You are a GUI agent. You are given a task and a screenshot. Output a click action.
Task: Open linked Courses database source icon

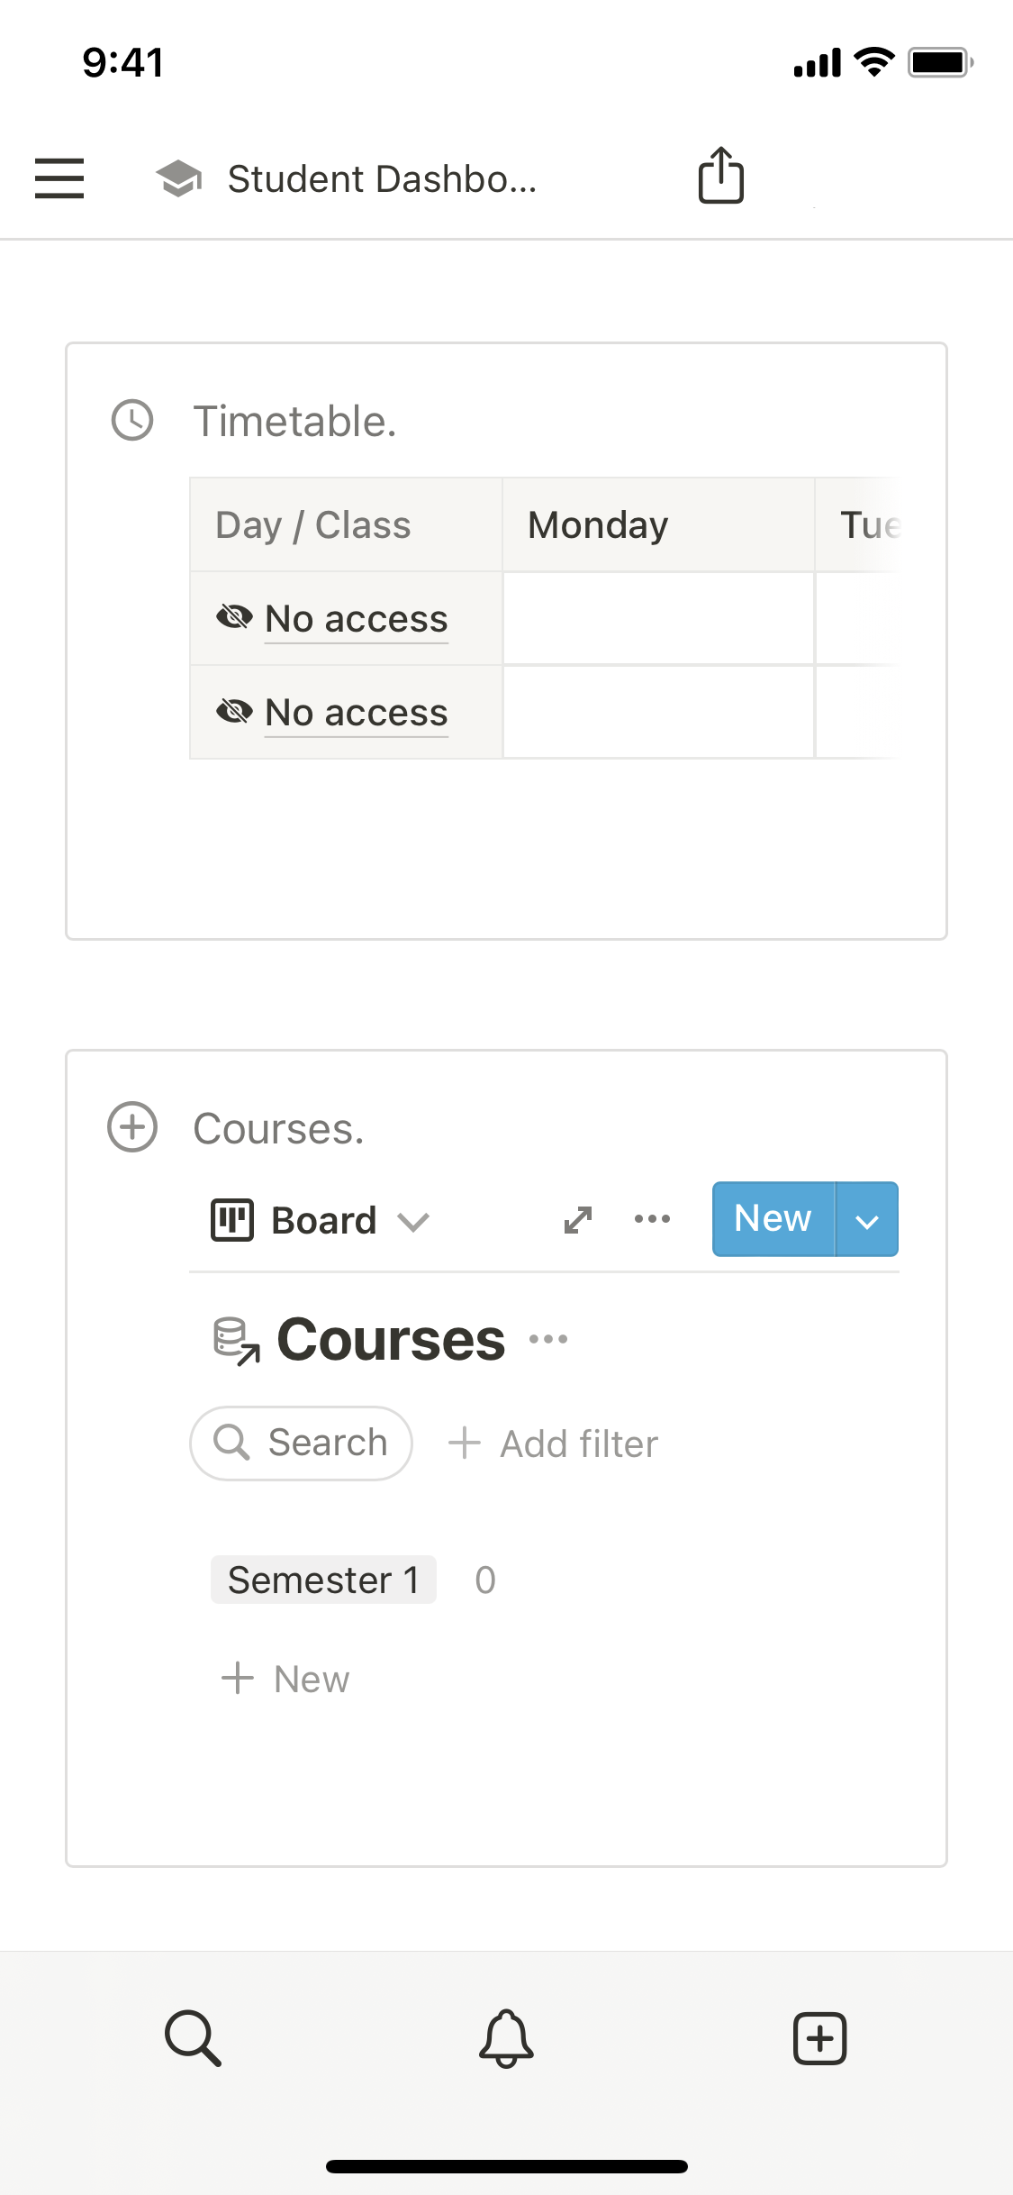[236, 1341]
